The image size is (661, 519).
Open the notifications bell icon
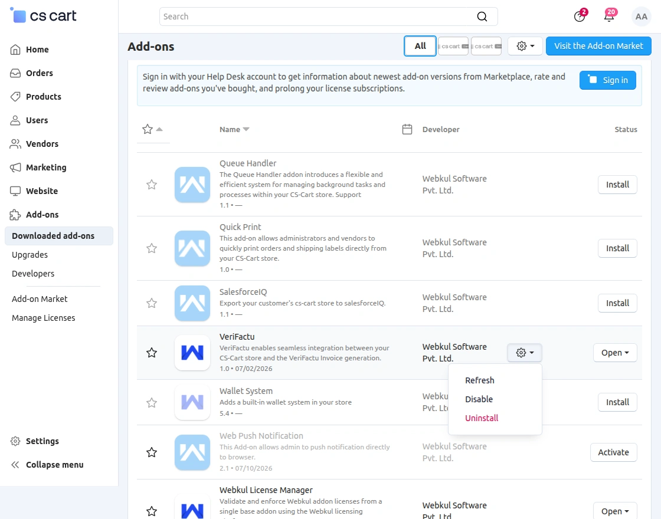point(609,17)
